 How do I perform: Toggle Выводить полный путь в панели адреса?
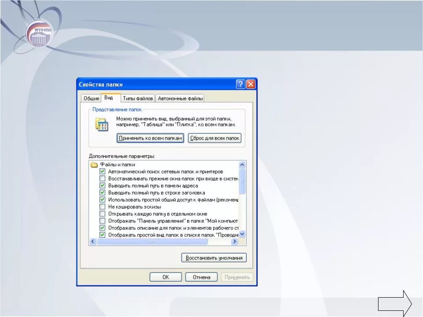[102, 185]
